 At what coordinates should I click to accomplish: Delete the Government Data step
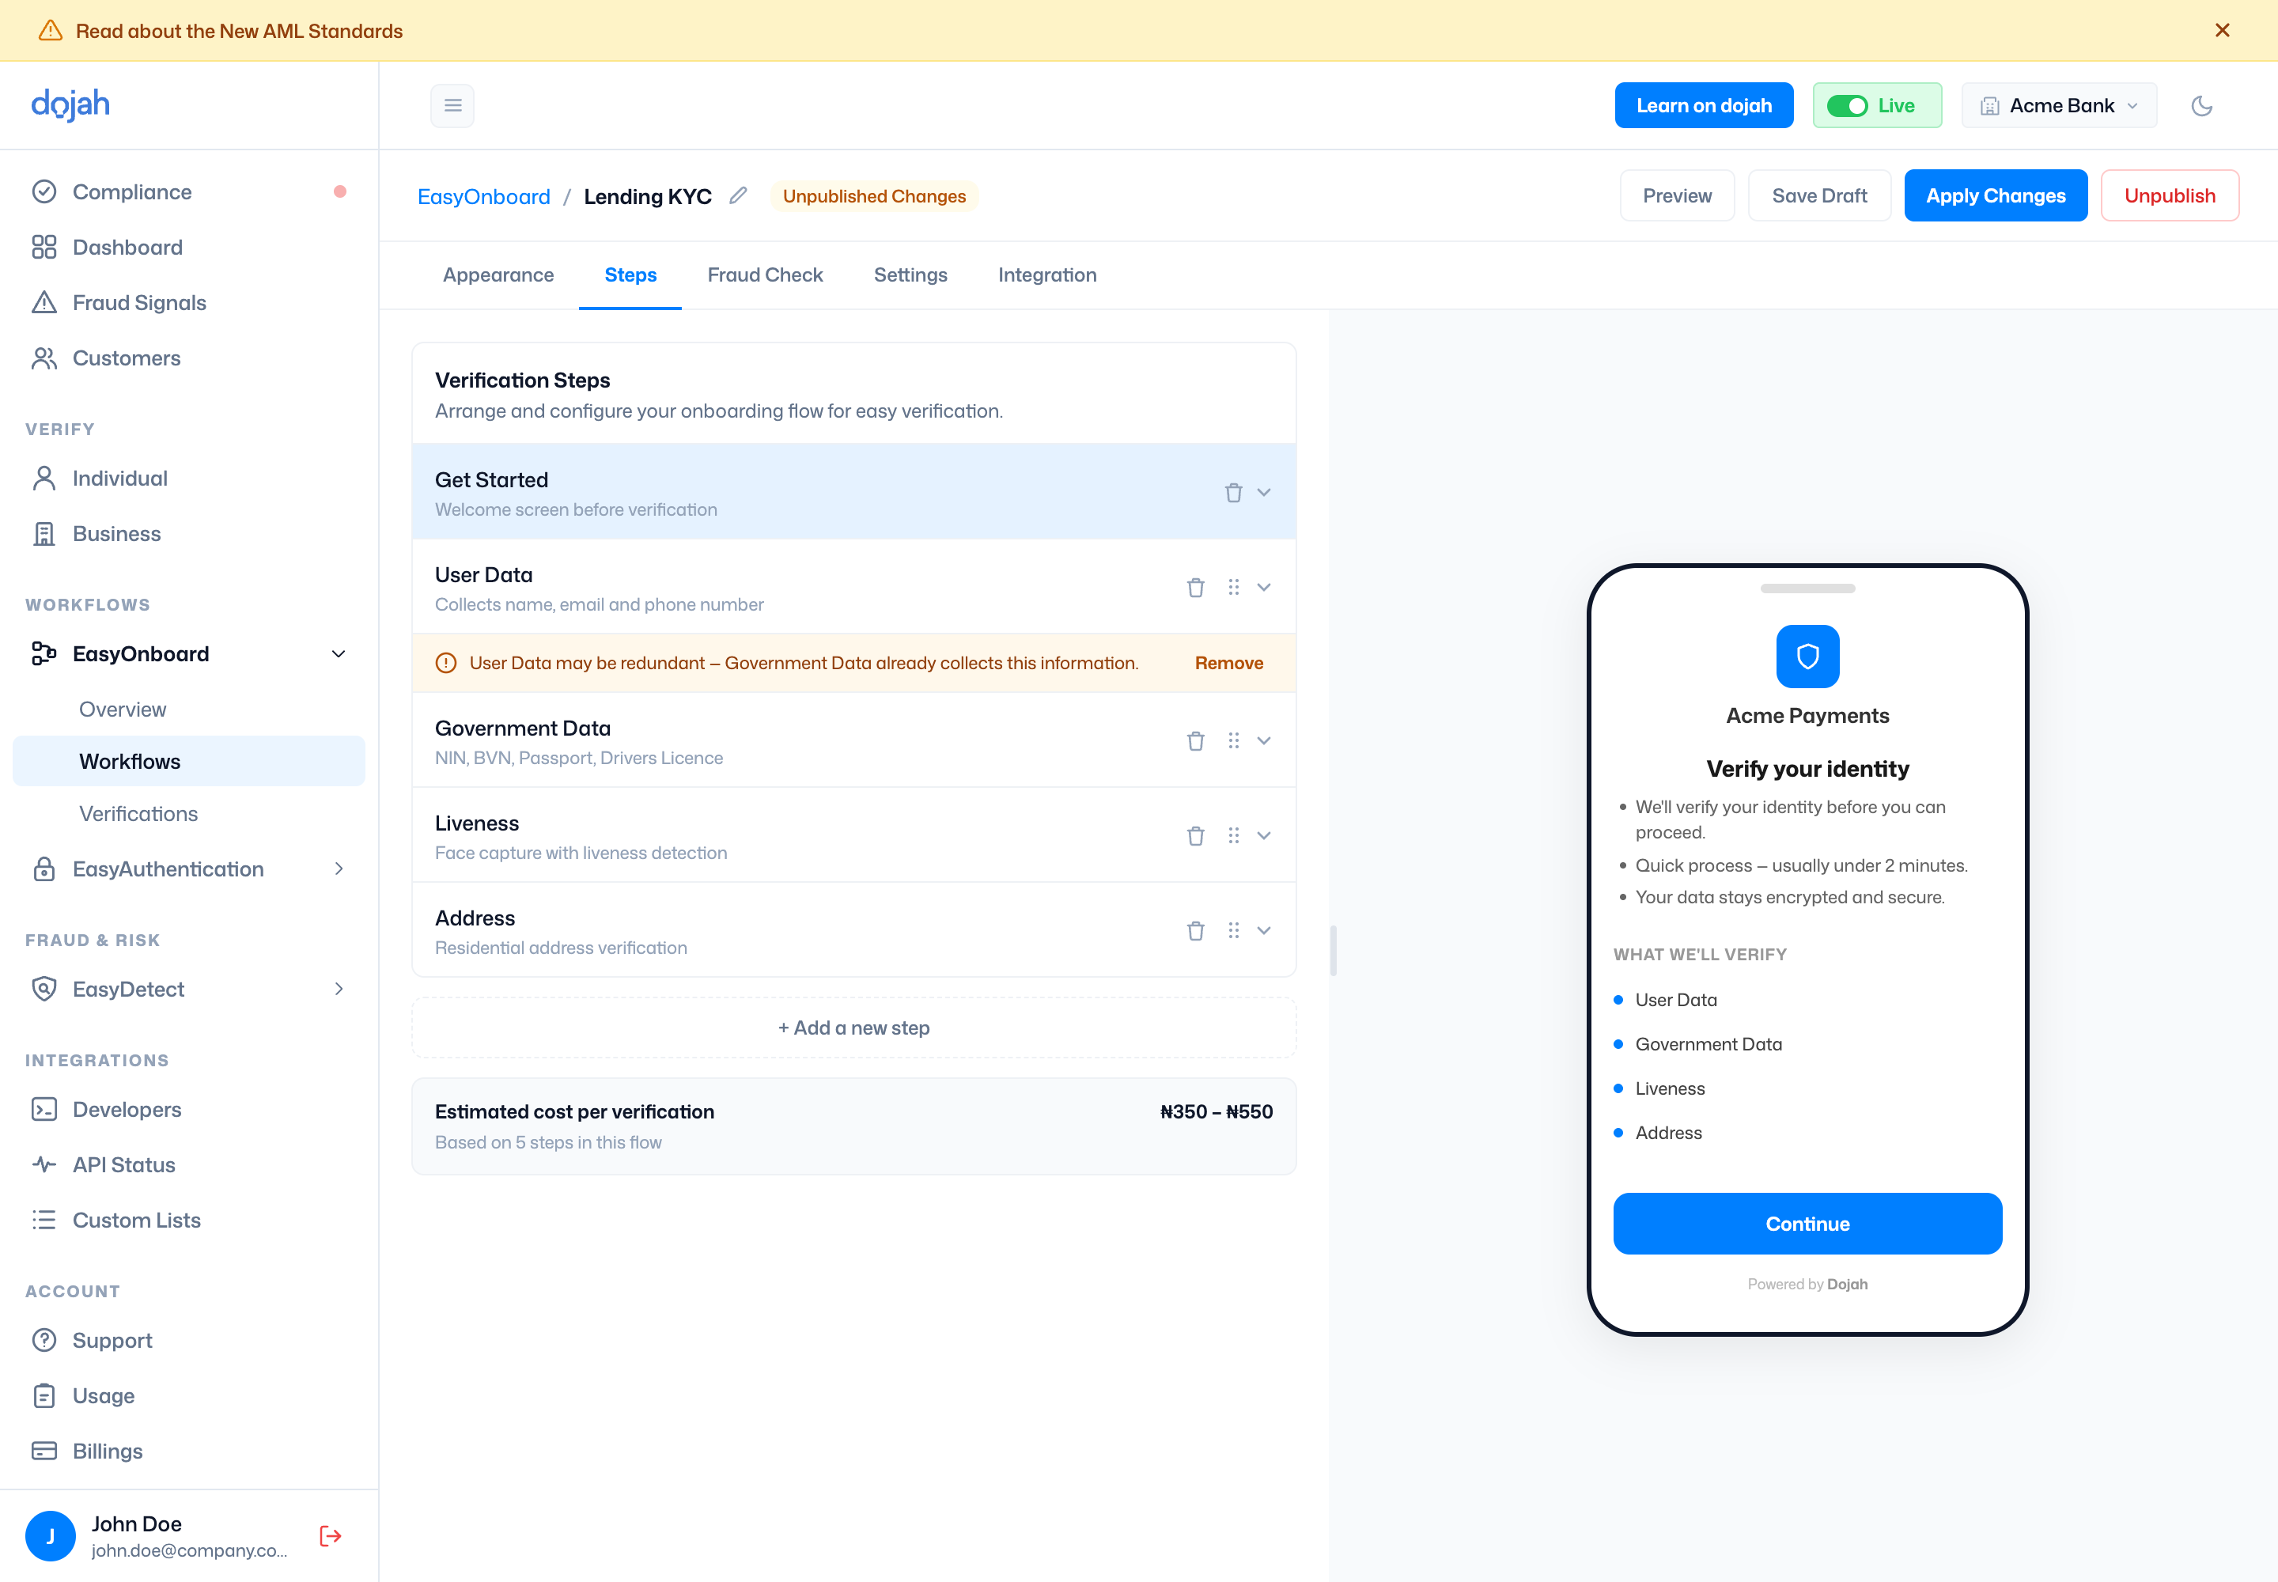point(1194,740)
